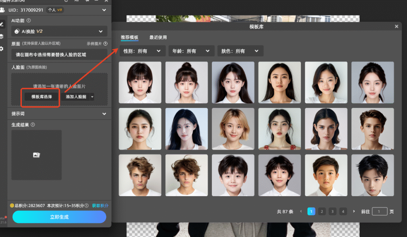Select the edit pencil icon in sidebar
The image size is (407, 237).
(x=2, y=24)
